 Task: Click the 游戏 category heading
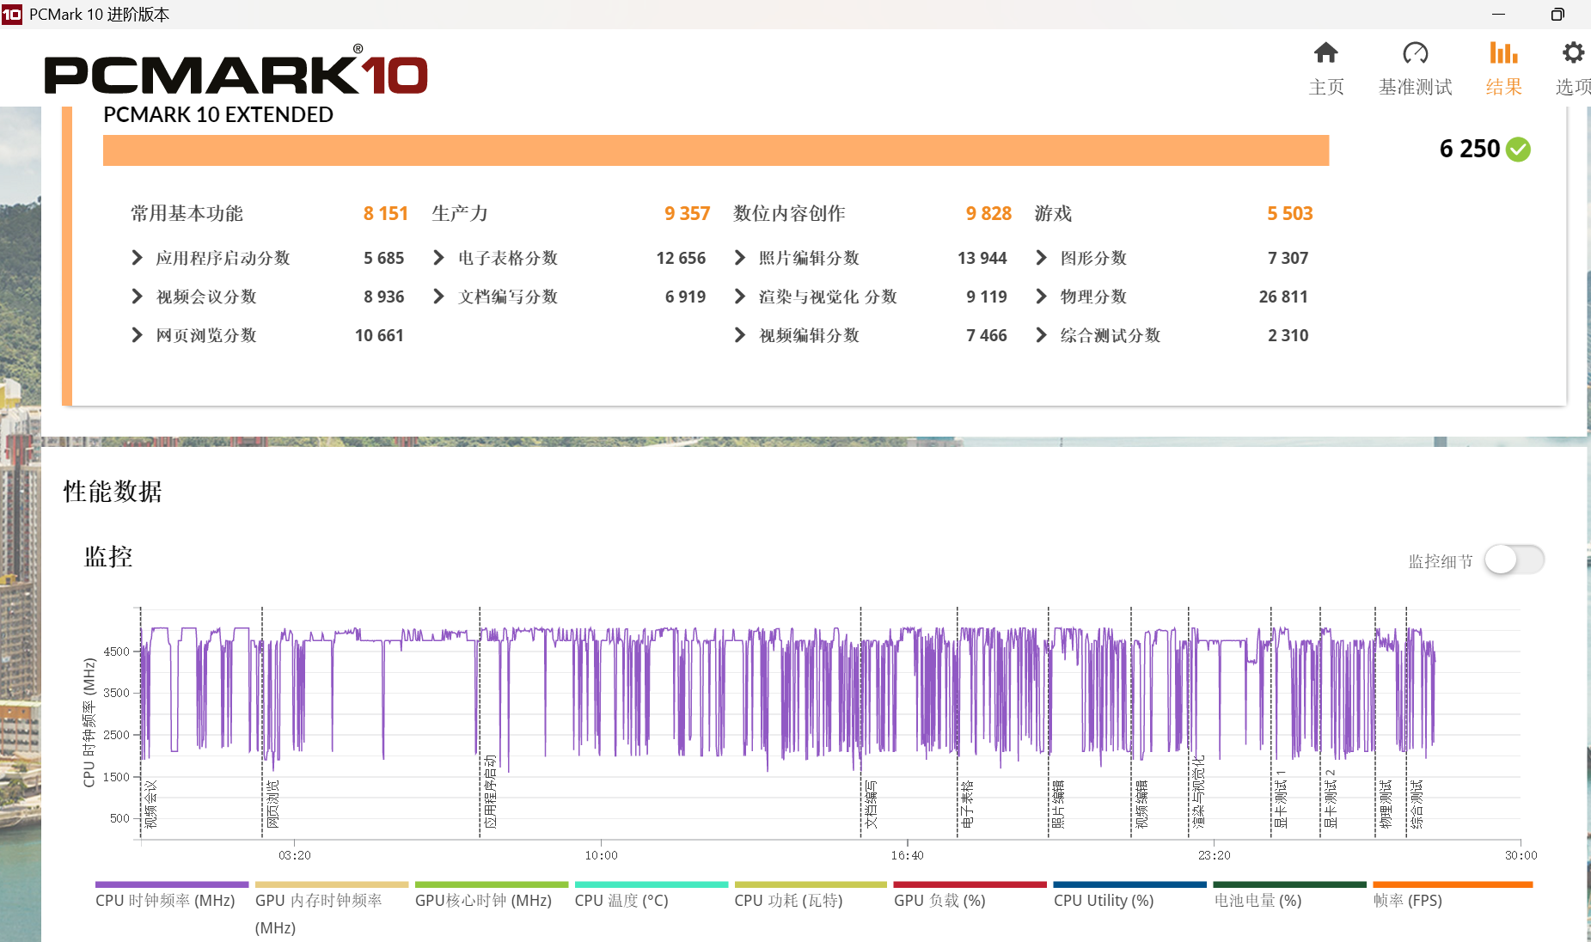click(x=1053, y=213)
